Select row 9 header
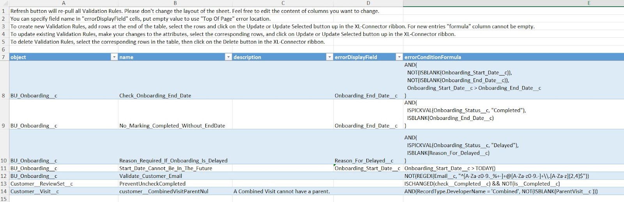Viewport: 624px width, 202px height. 4,114
